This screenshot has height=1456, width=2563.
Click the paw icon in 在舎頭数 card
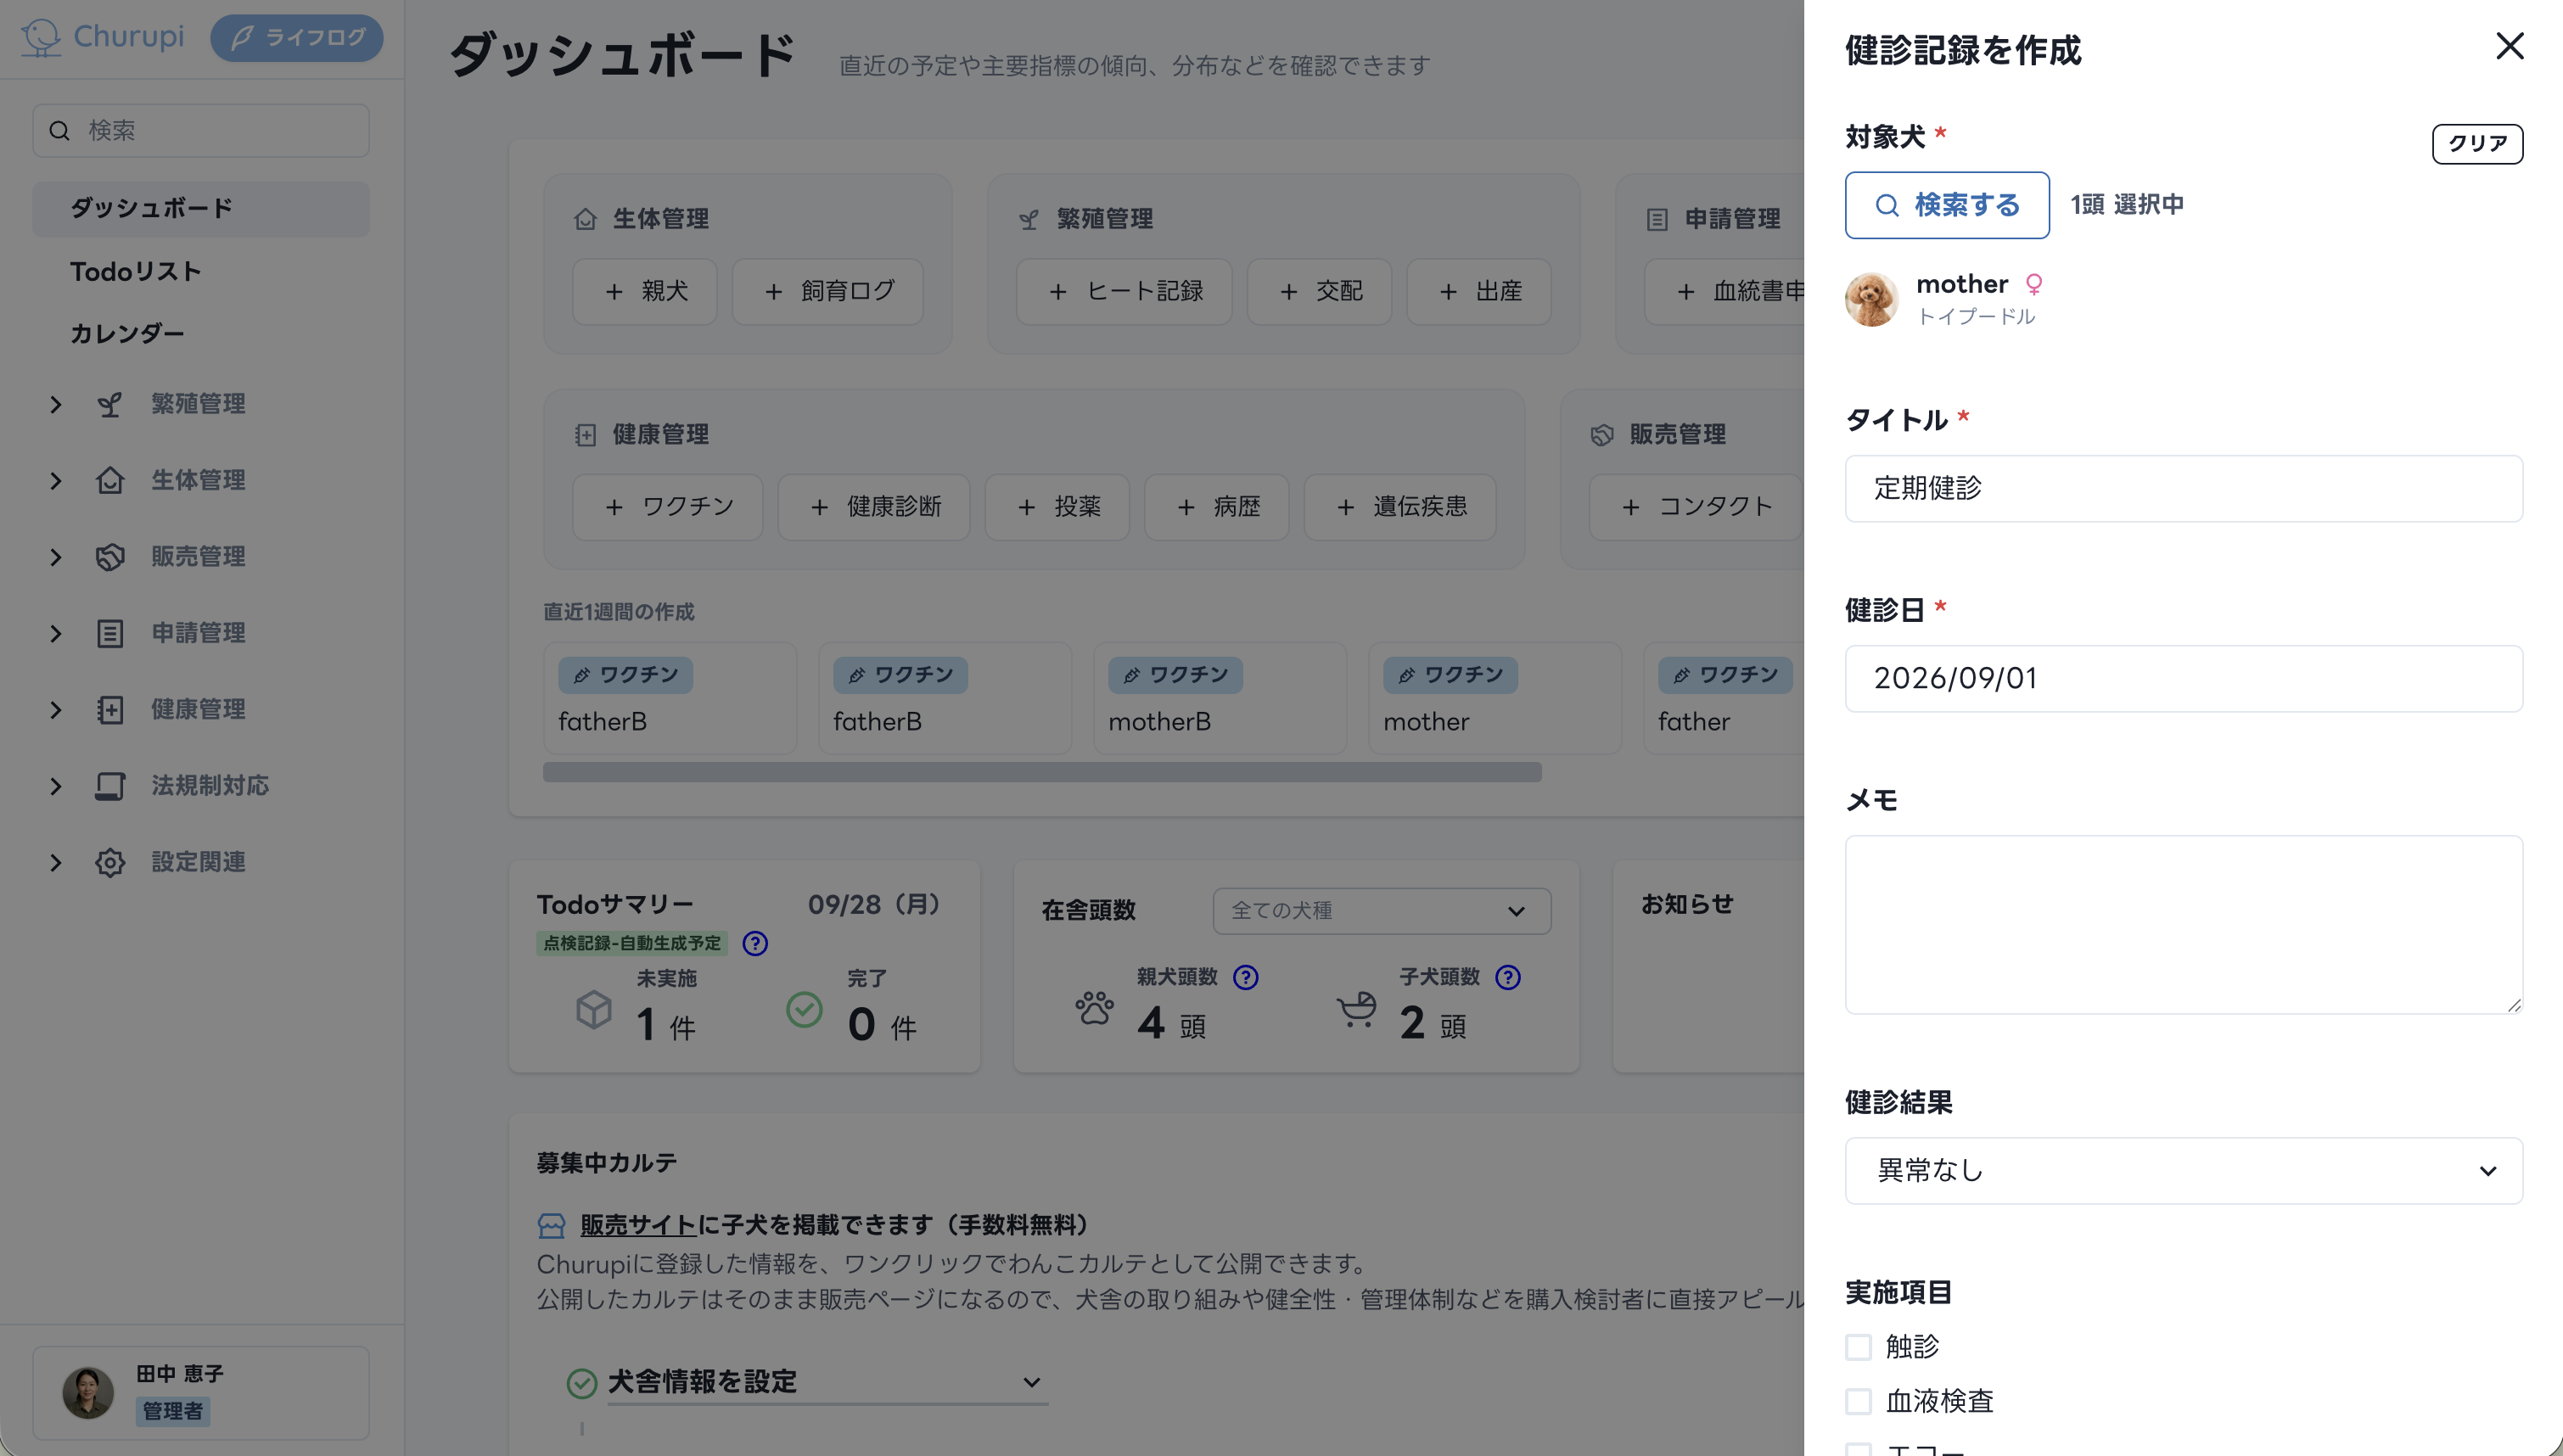coord(1094,1008)
